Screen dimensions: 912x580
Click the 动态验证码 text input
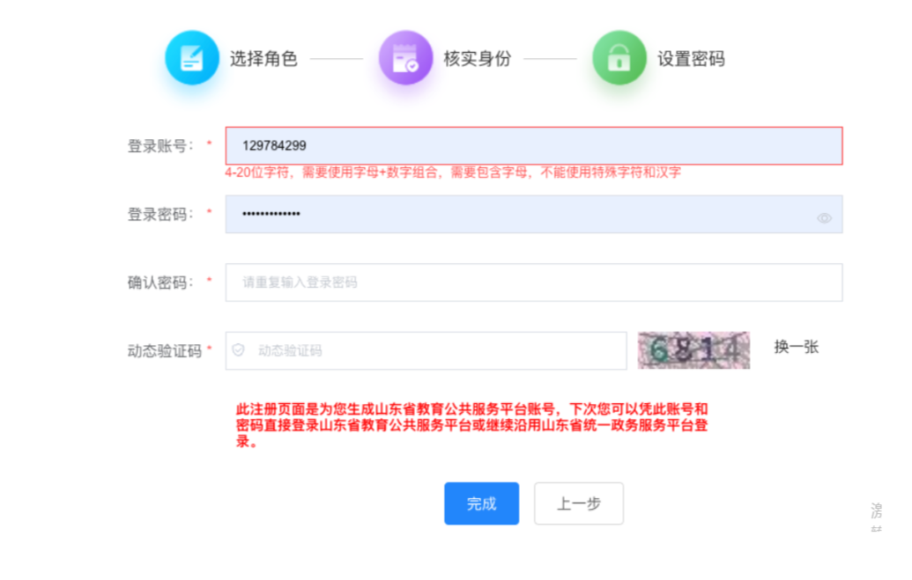click(436, 350)
